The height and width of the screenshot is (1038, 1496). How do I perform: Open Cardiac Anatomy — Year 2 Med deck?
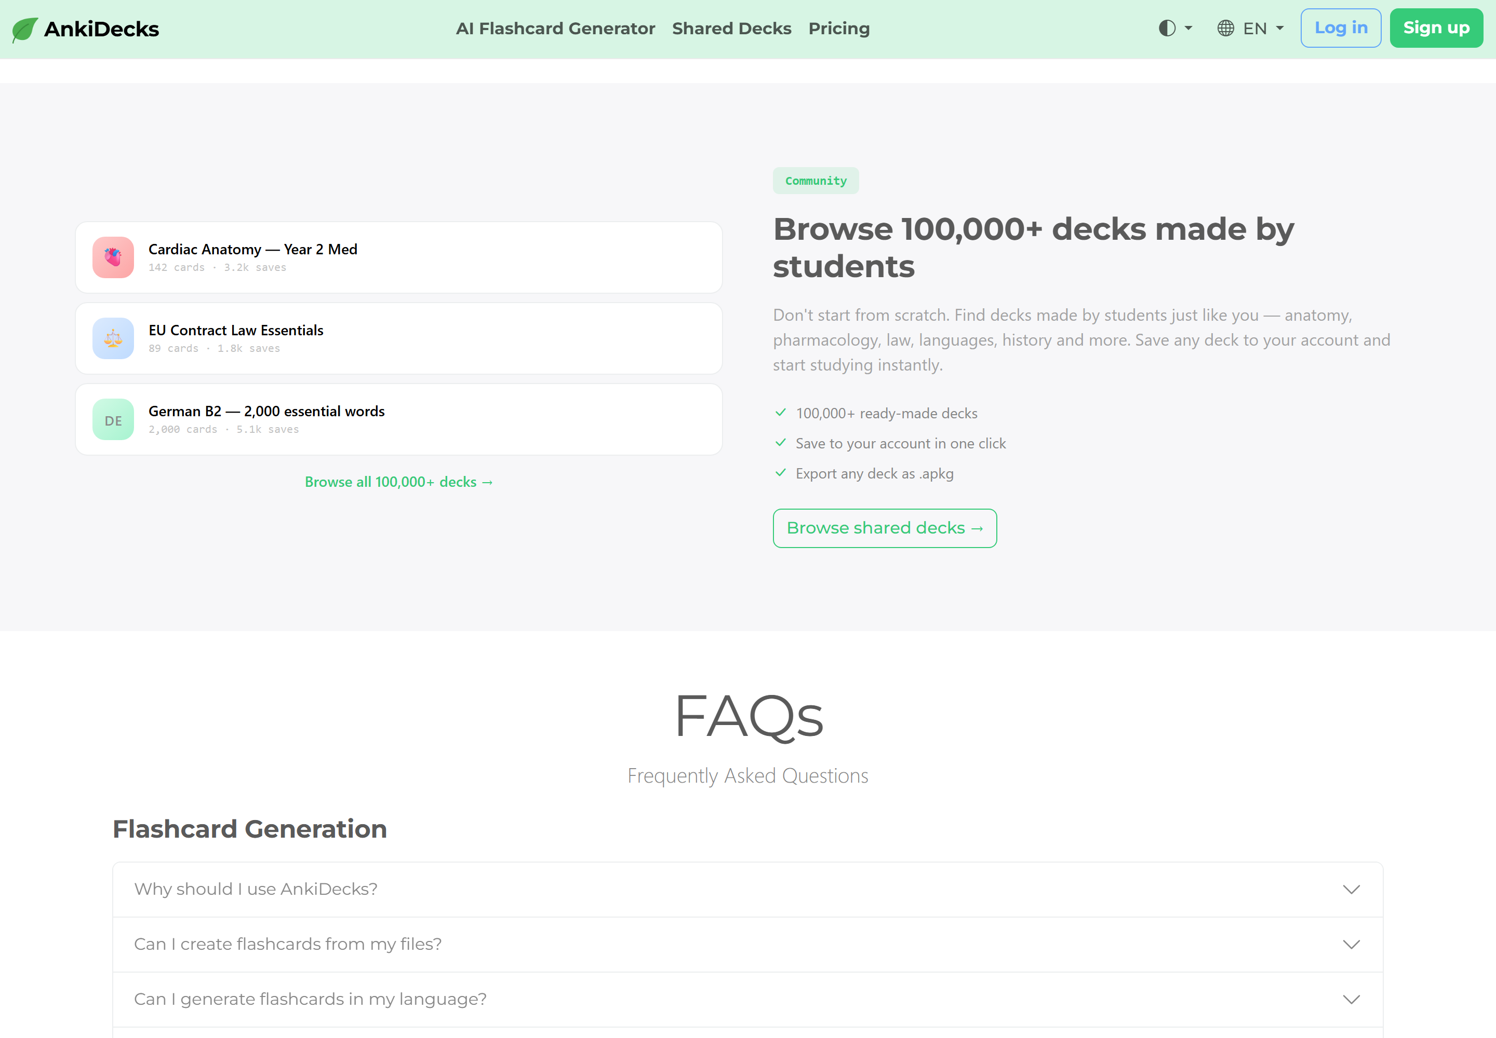click(x=398, y=257)
